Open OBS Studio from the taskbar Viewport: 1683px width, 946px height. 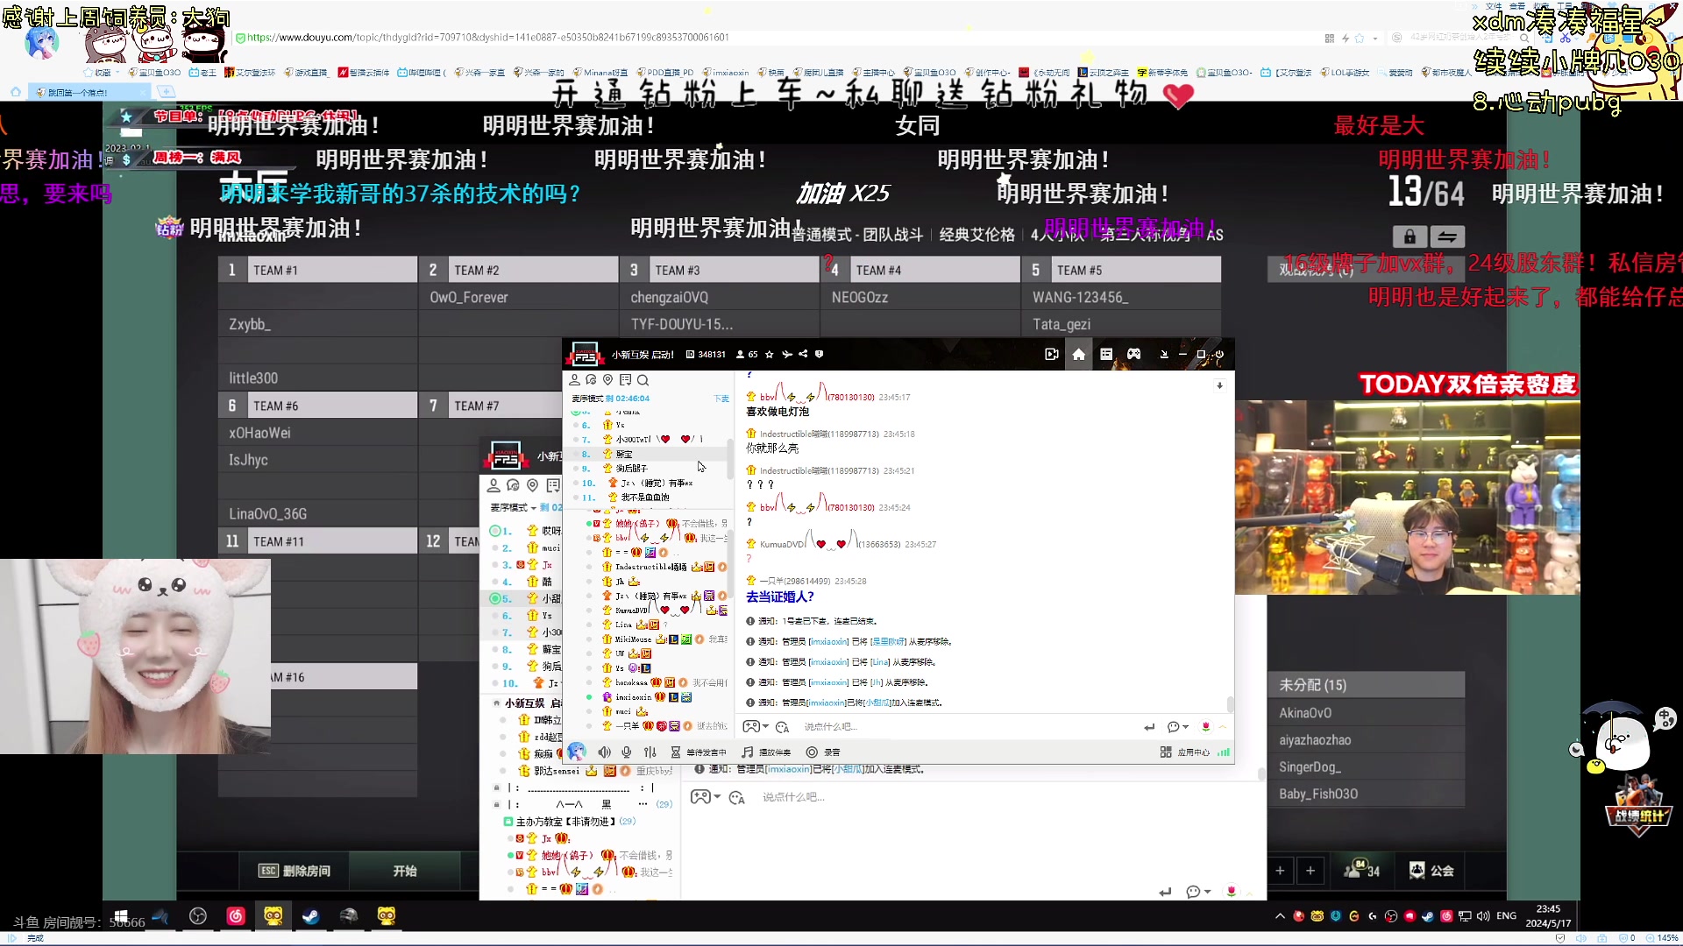tap(197, 917)
